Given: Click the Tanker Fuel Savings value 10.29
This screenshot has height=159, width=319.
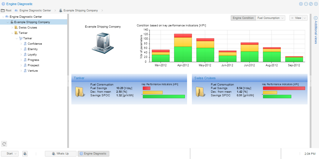Looking at the screenshot, I should pyautogui.click(x=120, y=88).
